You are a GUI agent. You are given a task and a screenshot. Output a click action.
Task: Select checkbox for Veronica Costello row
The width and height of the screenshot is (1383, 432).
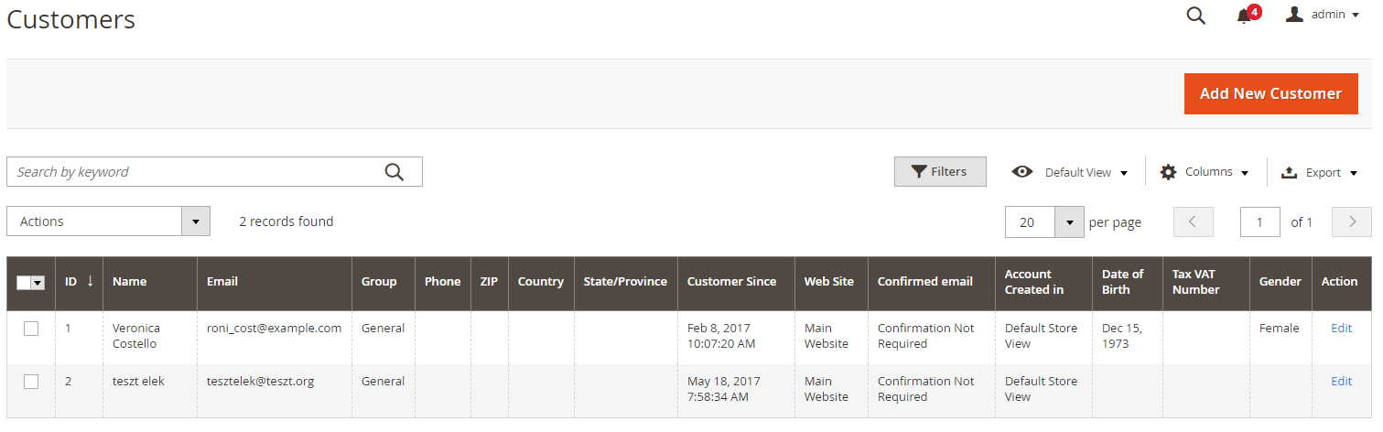(31, 329)
